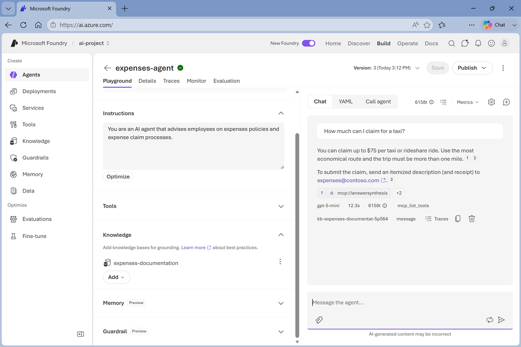Go to the Discover menu
The image size is (521, 347).
[x=359, y=43]
